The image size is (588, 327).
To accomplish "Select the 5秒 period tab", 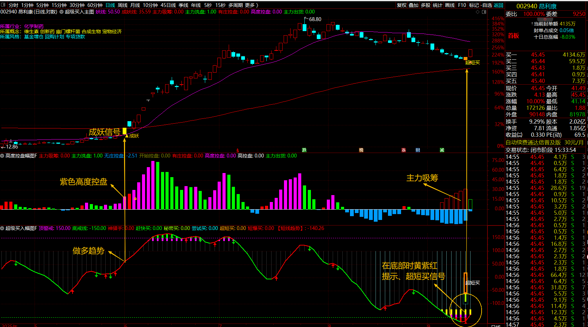I will [x=208, y=5].
